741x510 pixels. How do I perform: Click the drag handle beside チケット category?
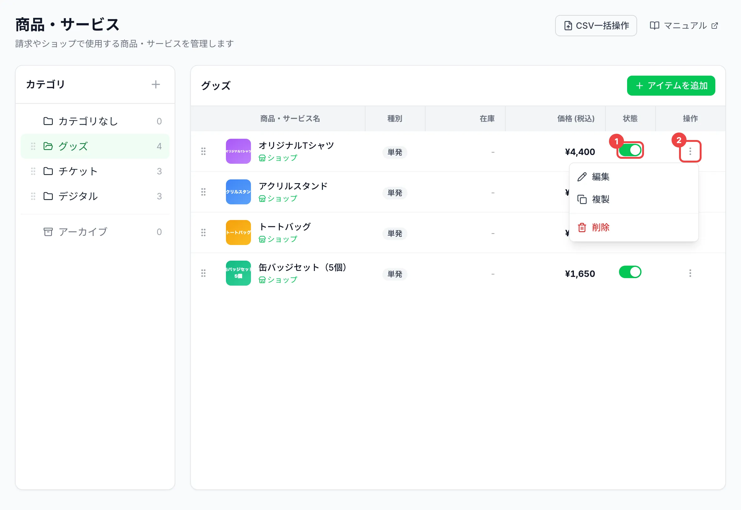[x=33, y=171]
